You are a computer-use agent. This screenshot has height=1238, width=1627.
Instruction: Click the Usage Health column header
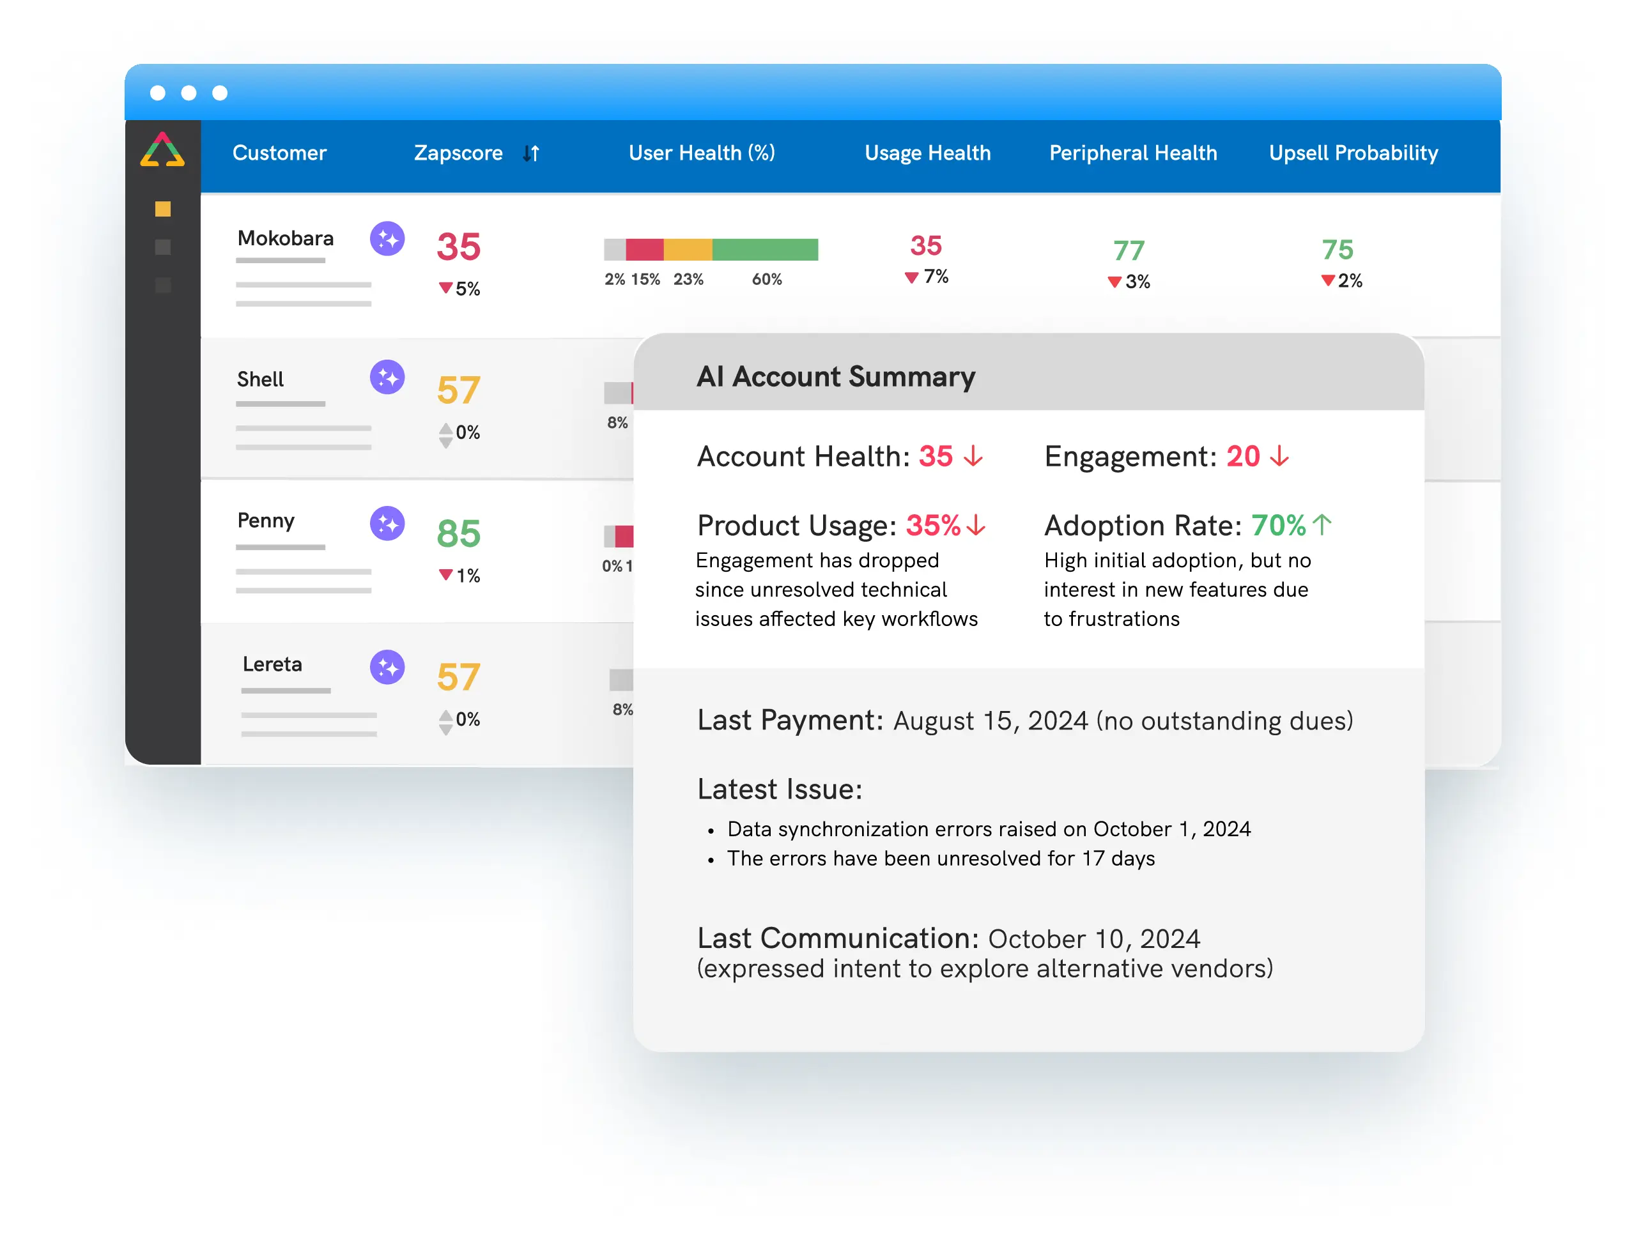pyautogui.click(x=927, y=153)
